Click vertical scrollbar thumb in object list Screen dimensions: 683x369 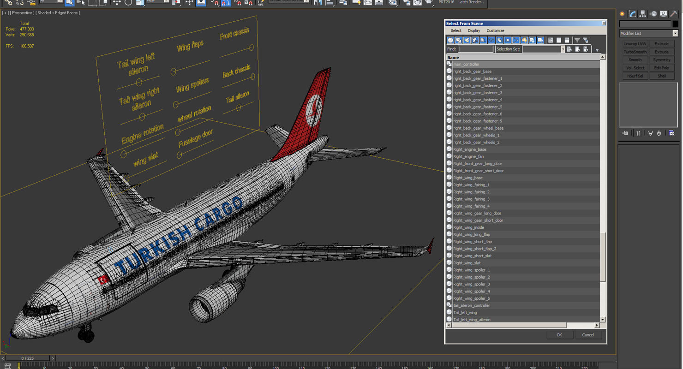click(603, 257)
